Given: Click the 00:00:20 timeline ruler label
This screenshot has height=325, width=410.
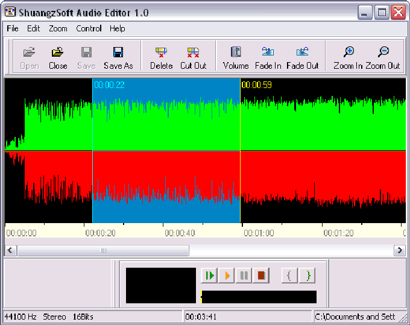Looking at the screenshot, I should 101,233.
